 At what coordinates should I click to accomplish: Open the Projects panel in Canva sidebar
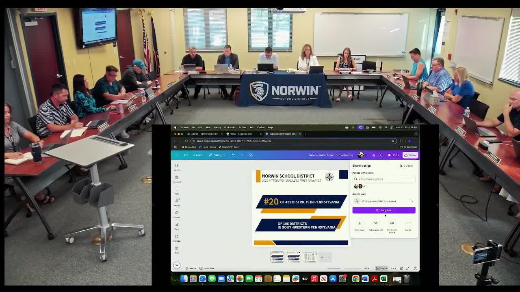coord(177,238)
